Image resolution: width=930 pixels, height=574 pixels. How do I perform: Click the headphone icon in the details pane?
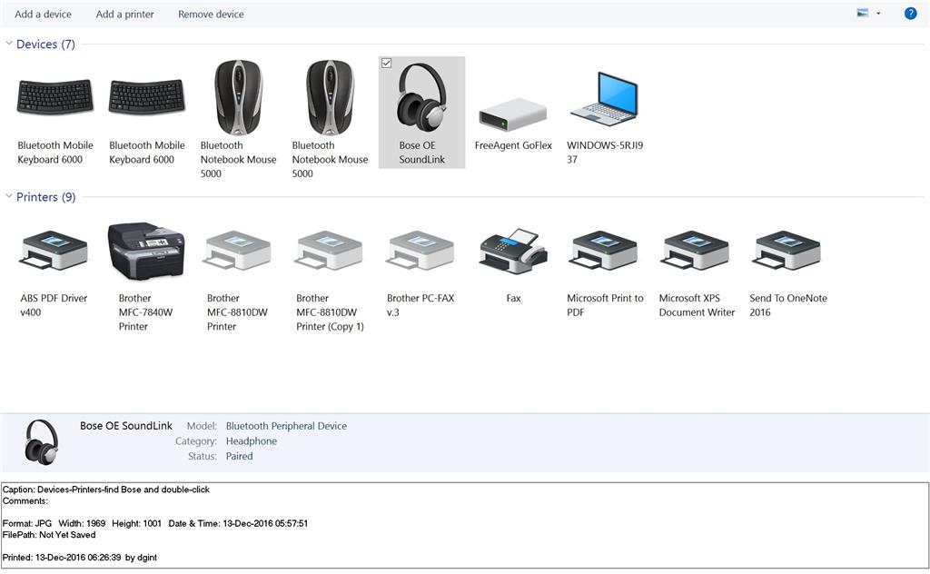click(42, 441)
